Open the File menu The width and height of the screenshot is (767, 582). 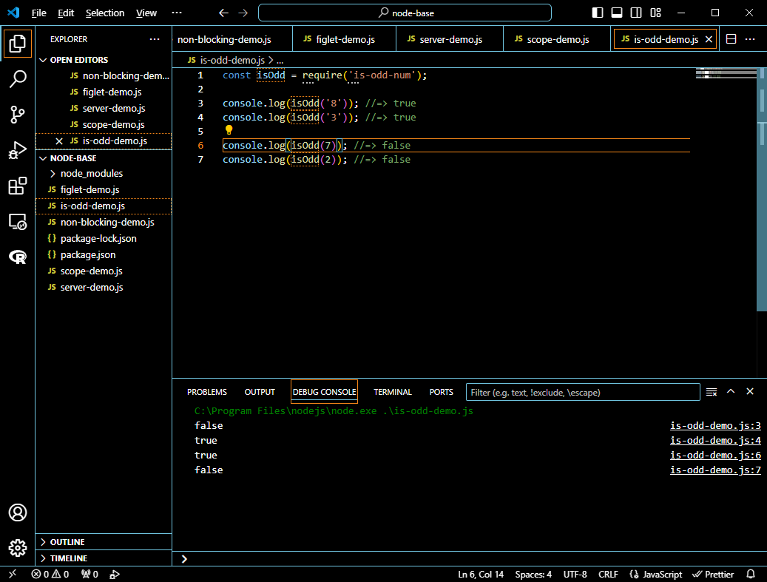pos(38,13)
